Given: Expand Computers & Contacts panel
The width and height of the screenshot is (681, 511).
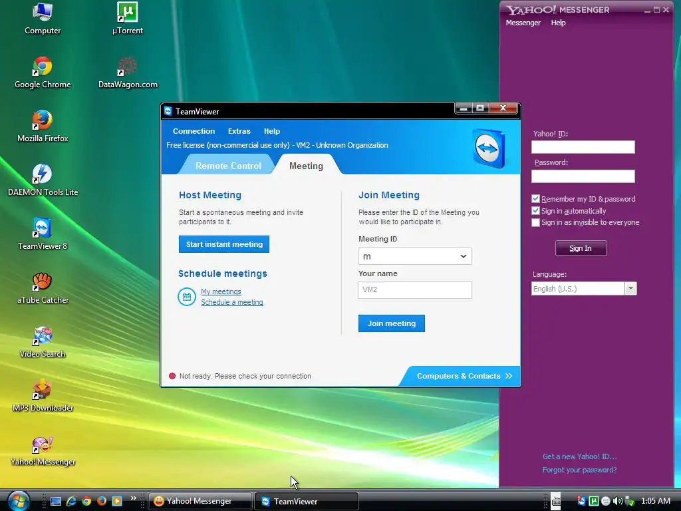Looking at the screenshot, I should click(464, 376).
